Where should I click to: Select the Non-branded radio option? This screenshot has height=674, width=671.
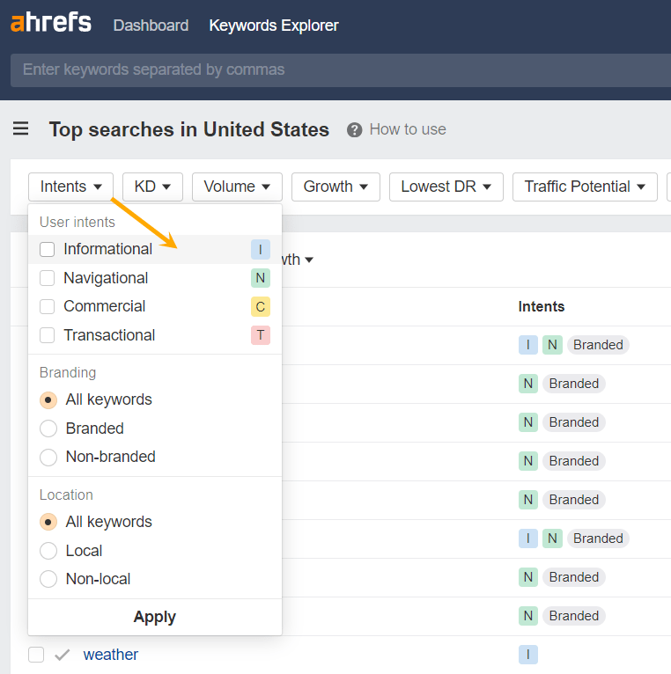[x=48, y=458]
